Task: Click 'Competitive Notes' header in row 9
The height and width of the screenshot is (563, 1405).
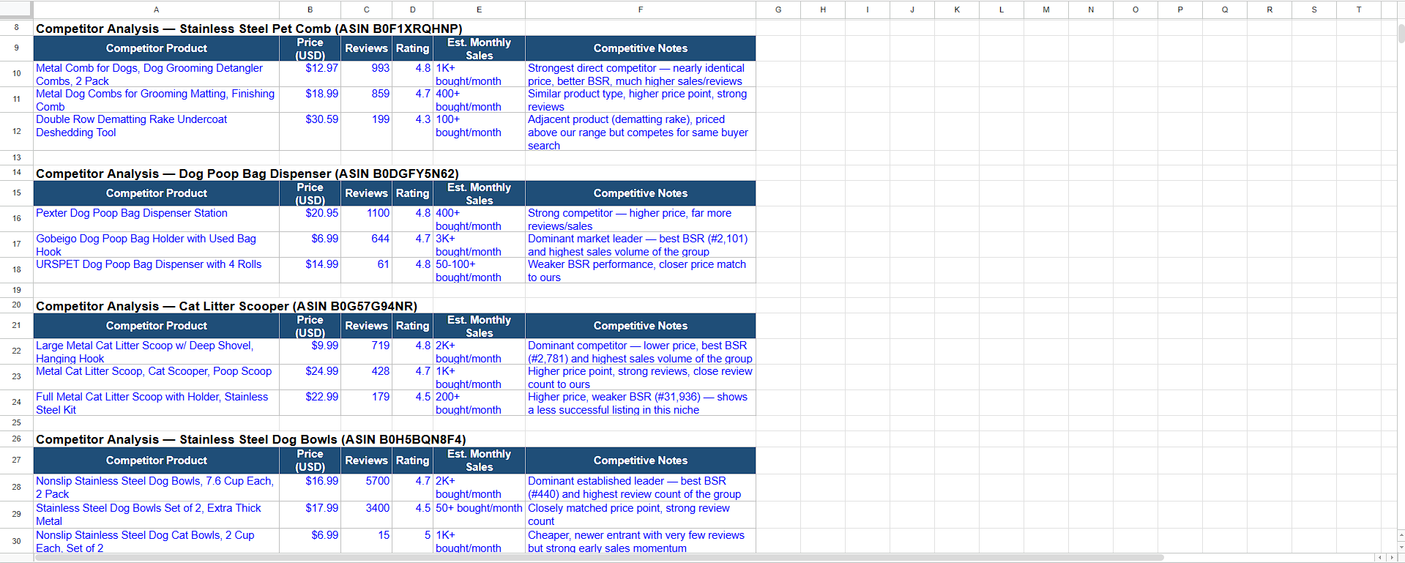Action: click(640, 48)
